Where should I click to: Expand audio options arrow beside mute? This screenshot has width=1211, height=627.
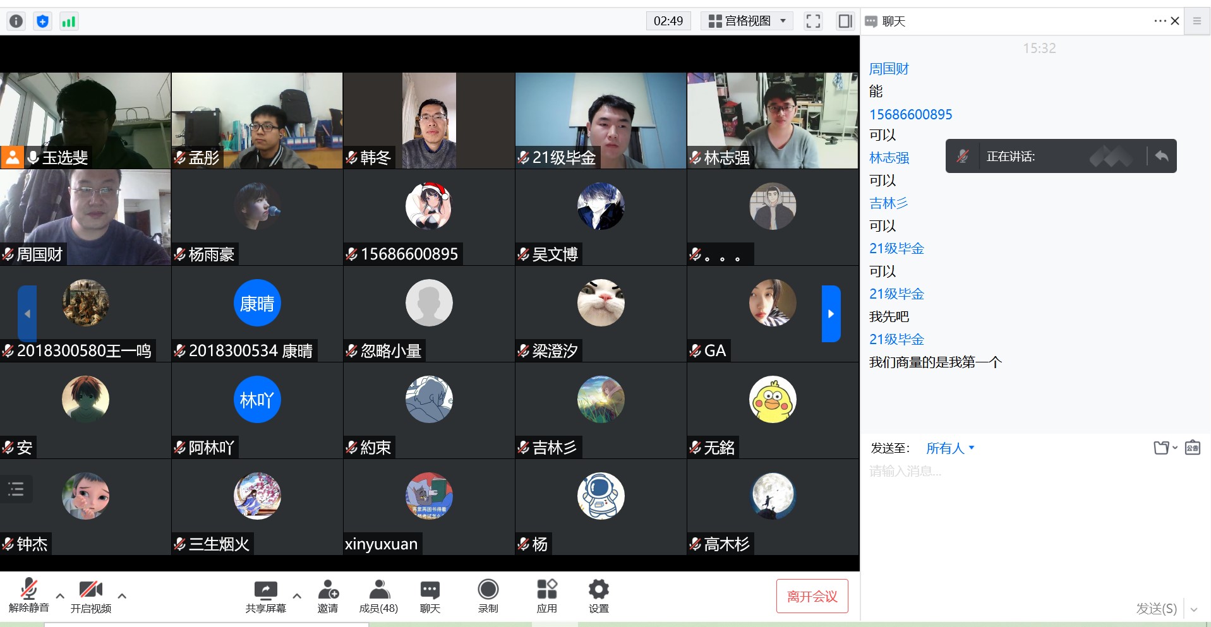[60, 595]
